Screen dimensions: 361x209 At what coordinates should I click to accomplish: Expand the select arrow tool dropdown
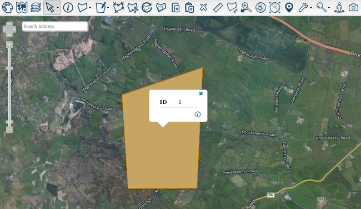(58, 8)
